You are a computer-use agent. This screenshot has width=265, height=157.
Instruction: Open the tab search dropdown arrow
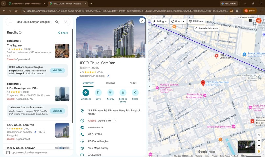click(x=3, y=3)
